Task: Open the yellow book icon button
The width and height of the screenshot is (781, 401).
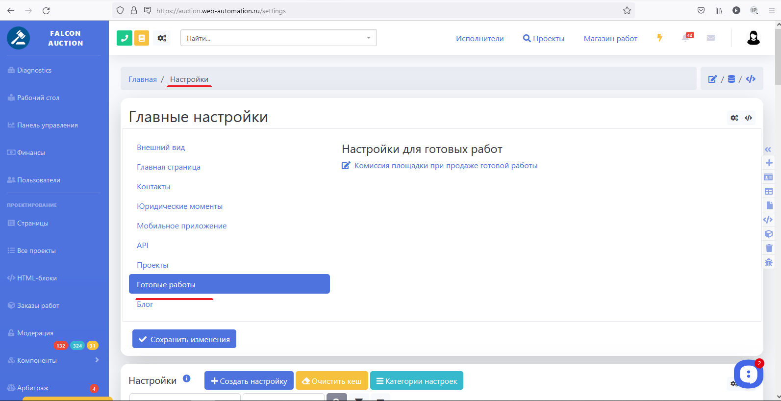Action: click(142, 38)
